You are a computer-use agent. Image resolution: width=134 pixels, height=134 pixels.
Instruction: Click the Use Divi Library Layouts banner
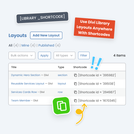95,28
